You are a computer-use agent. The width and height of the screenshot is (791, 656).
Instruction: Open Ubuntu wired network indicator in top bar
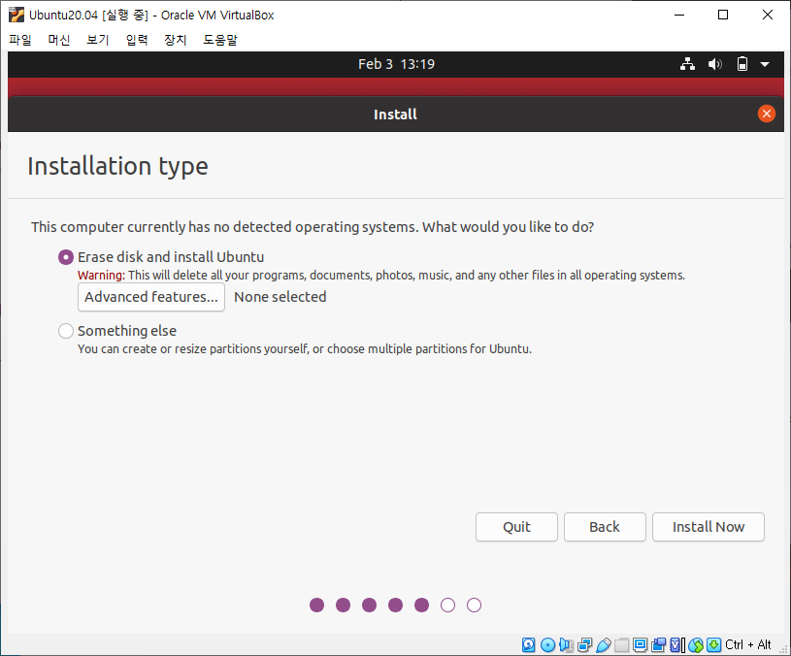click(687, 64)
